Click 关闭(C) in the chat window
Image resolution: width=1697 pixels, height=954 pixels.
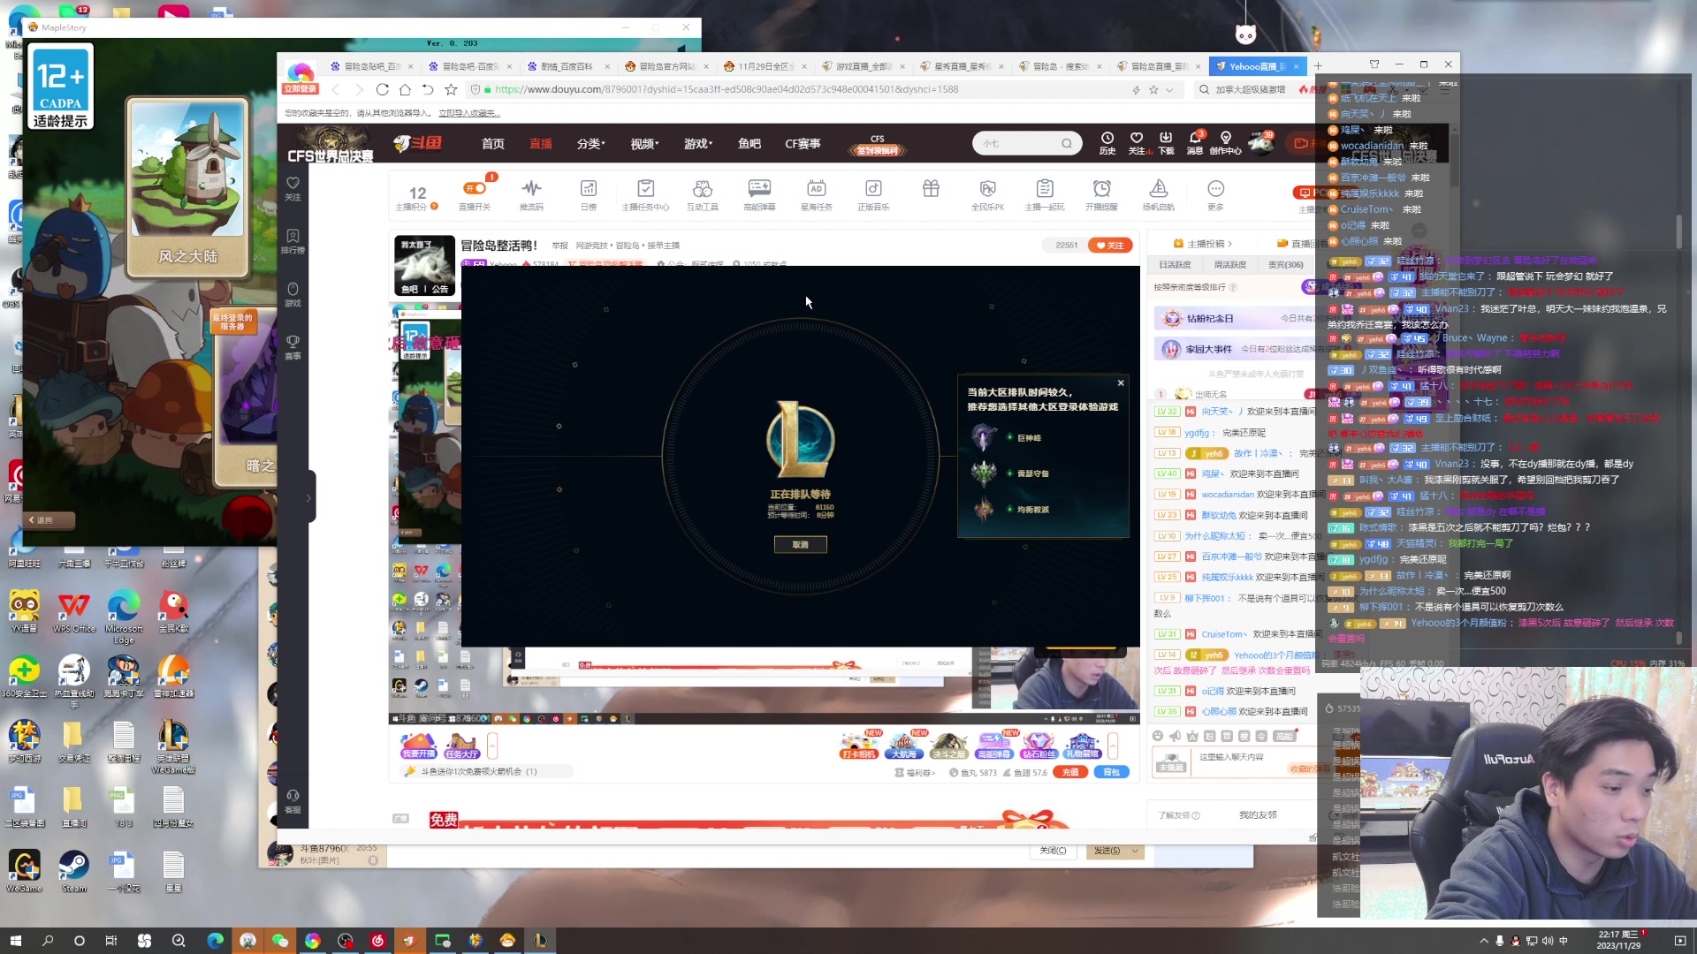1053,851
